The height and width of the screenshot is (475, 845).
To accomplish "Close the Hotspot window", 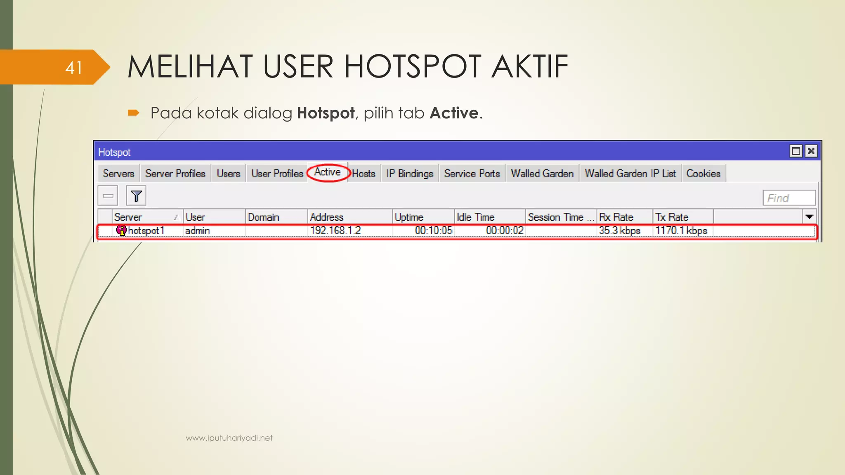I will pyautogui.click(x=811, y=151).
